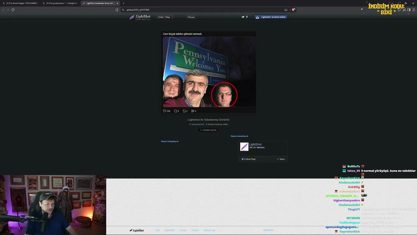Click the LightShot Facebook page avatar

point(244,147)
